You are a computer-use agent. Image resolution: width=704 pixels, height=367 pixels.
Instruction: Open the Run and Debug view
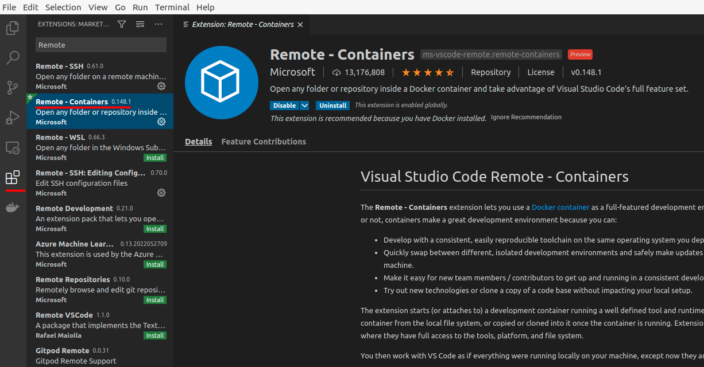[x=12, y=118]
